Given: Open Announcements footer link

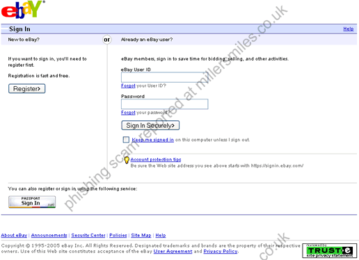Looking at the screenshot, I should (x=49, y=236).
